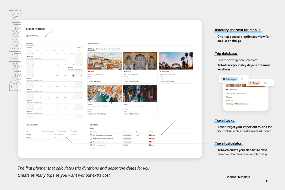Click the Lisbon flag in driver's license row
The height and width of the screenshot is (190, 285).
point(150,135)
